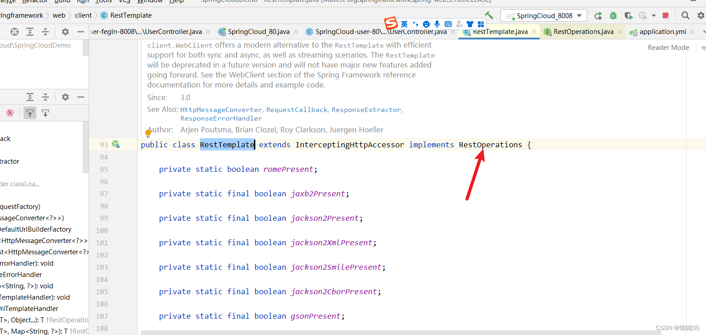Open ResponseExtractor doc link
706x335 pixels.
366,110
